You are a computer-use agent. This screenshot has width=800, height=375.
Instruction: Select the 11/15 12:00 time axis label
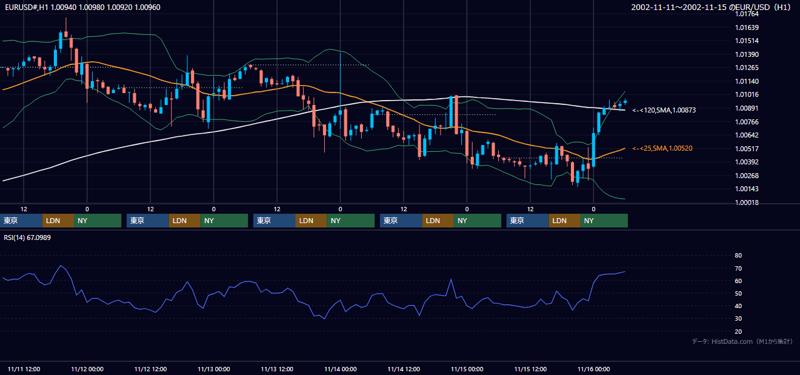530,369
